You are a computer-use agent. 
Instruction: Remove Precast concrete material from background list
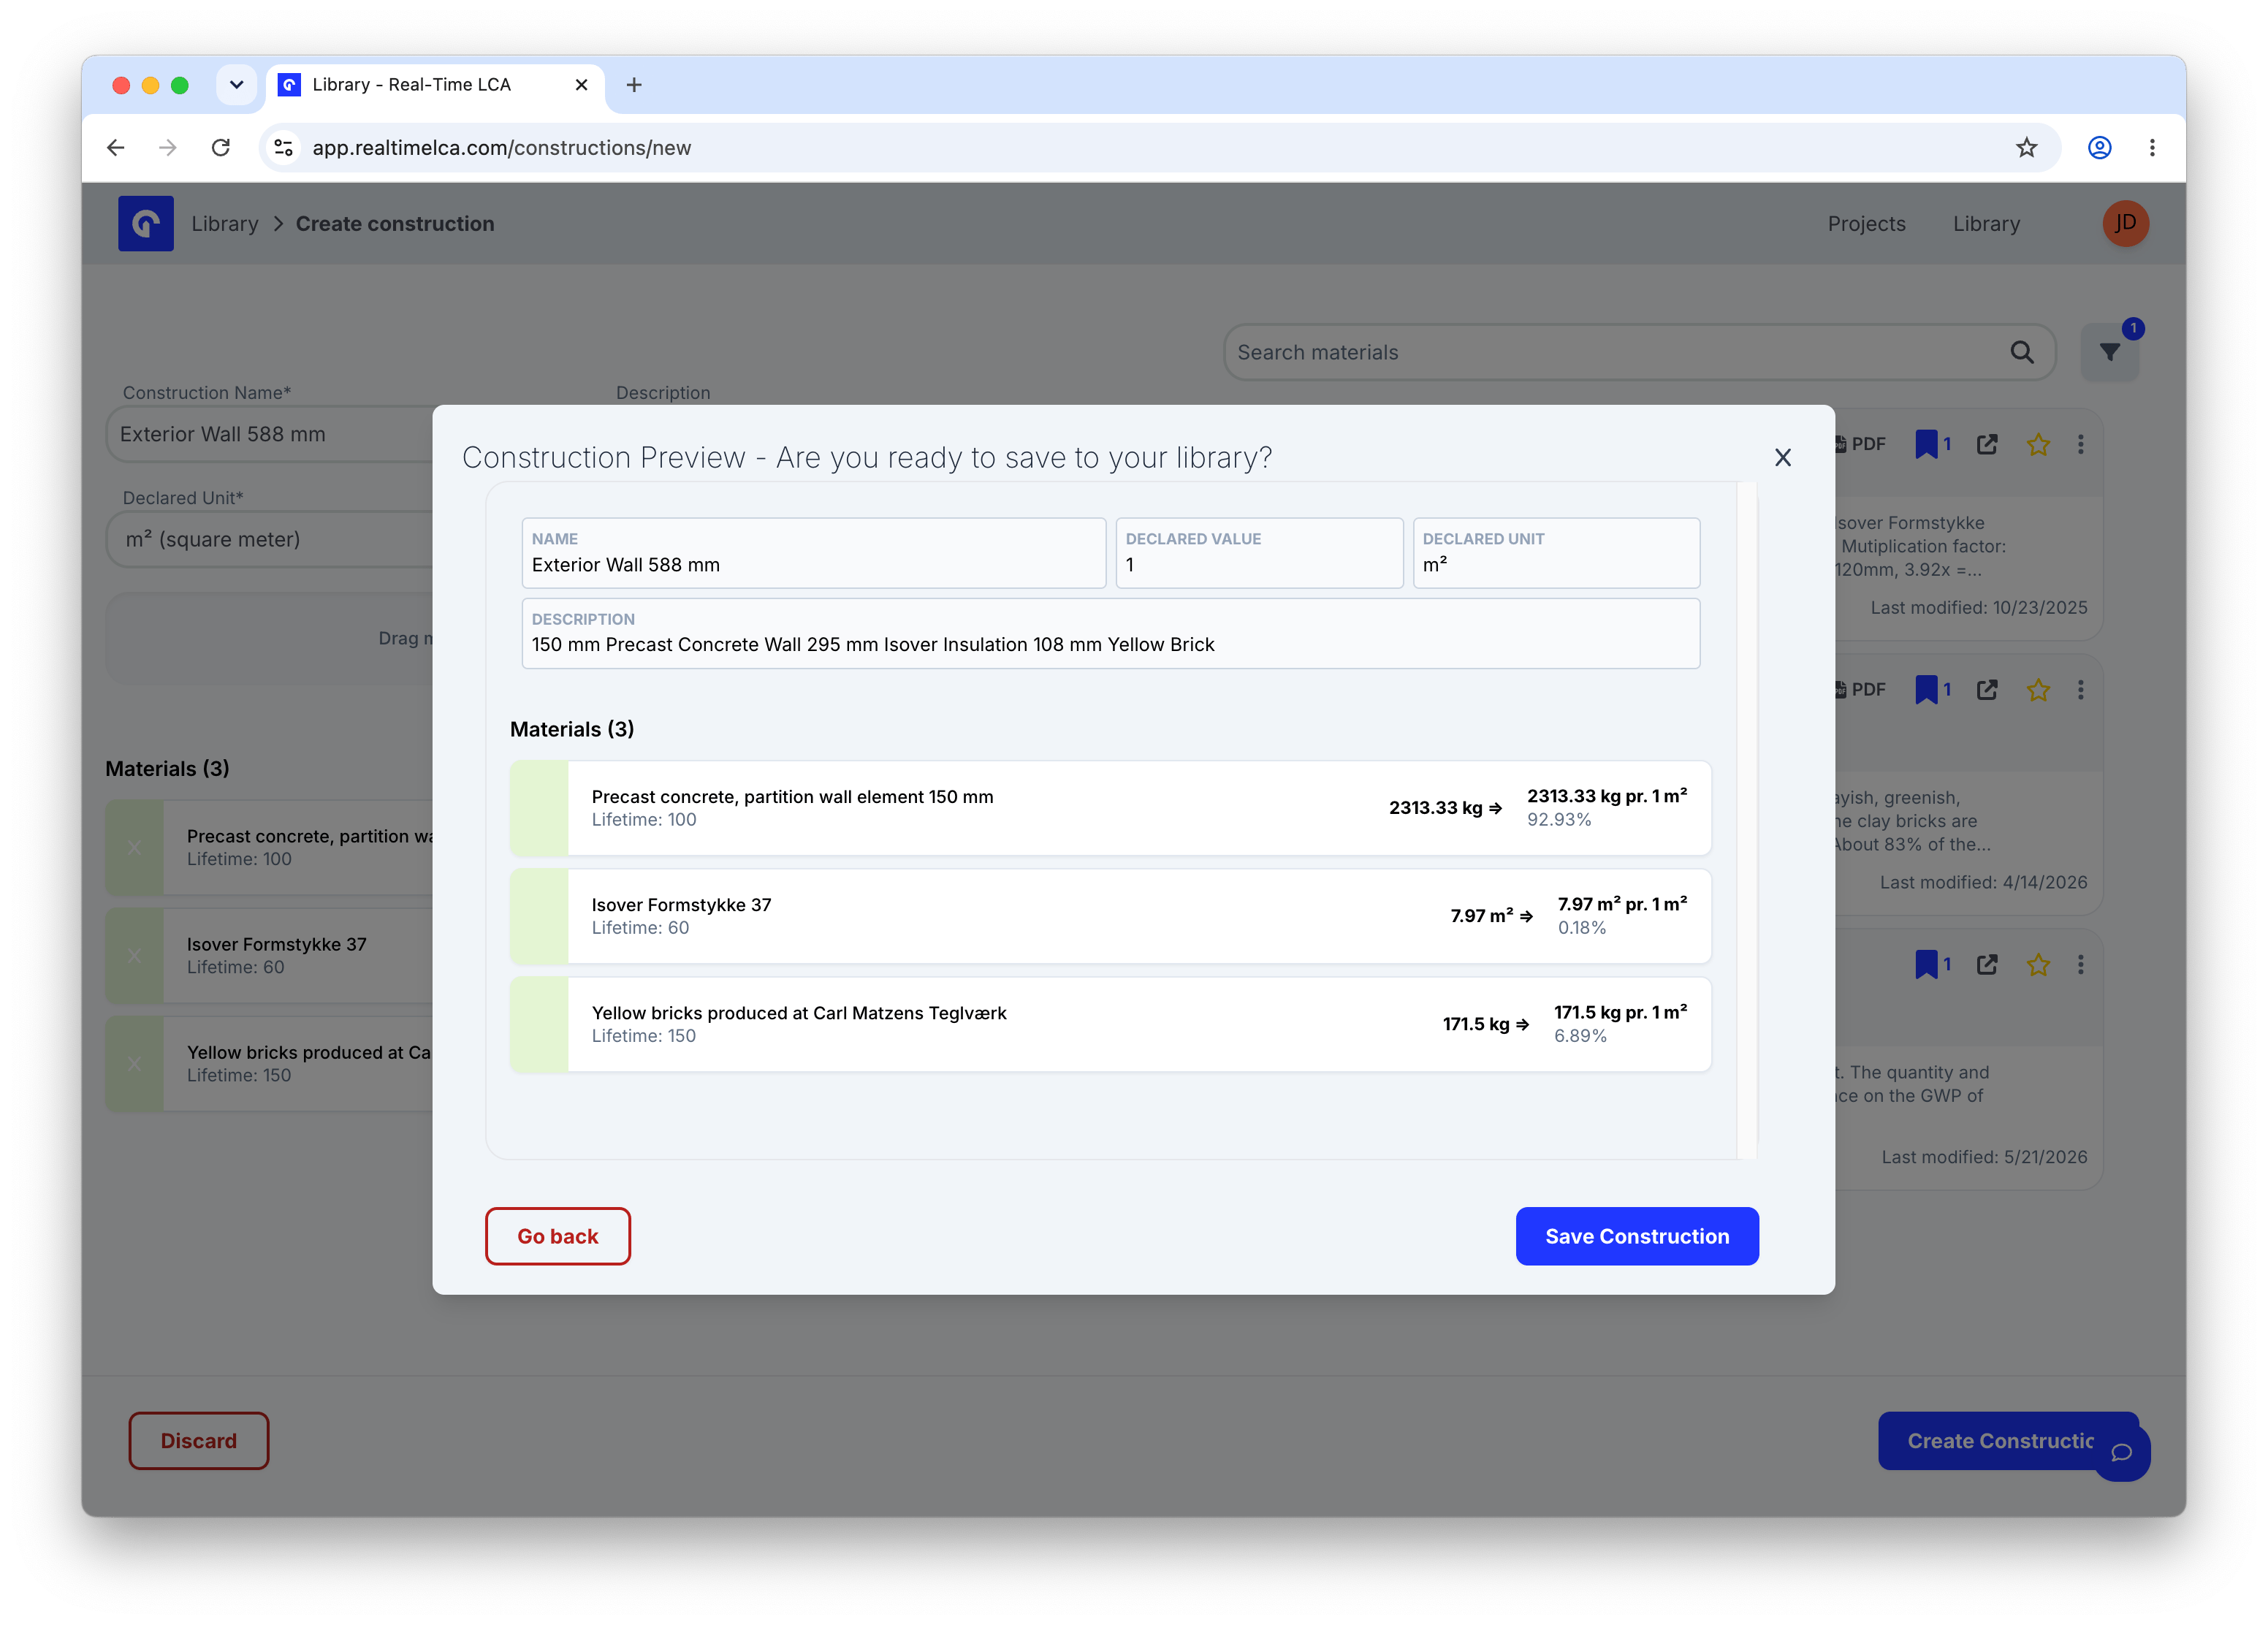point(134,848)
